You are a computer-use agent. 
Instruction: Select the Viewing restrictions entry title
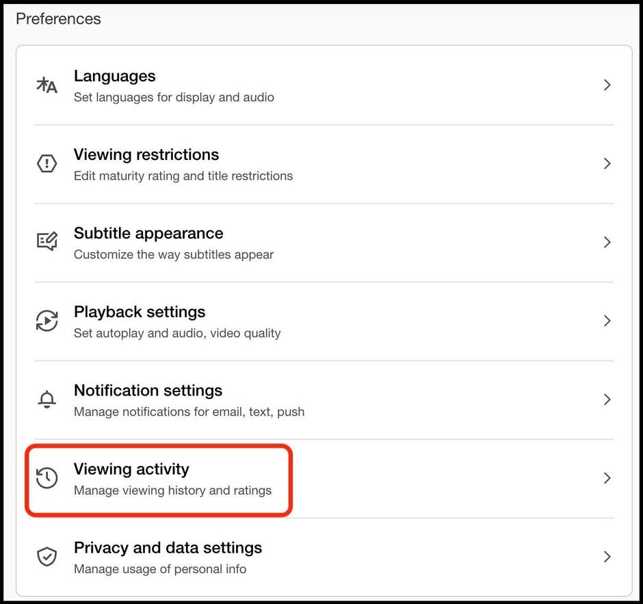point(146,155)
